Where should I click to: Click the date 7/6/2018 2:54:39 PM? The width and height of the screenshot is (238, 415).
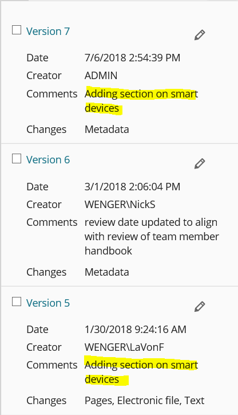pos(132,58)
